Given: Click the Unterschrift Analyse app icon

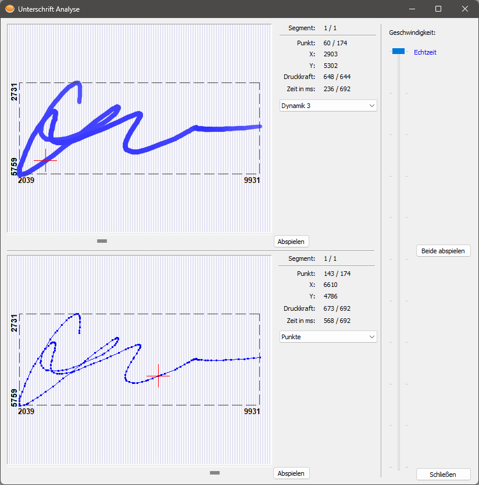Looking at the screenshot, I should point(10,9).
